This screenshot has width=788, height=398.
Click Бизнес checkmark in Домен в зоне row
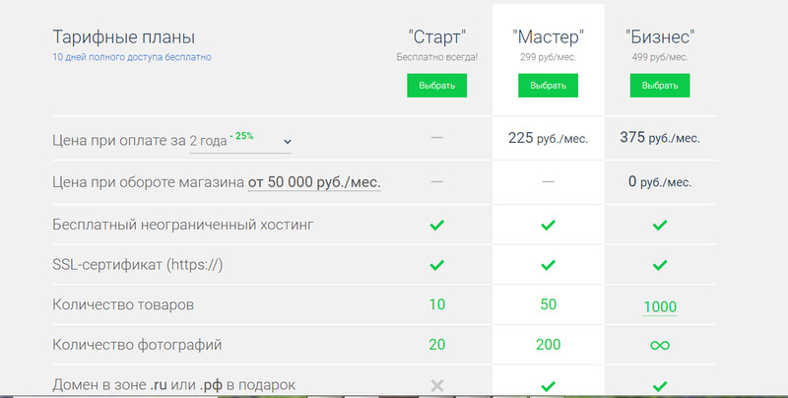tap(660, 386)
